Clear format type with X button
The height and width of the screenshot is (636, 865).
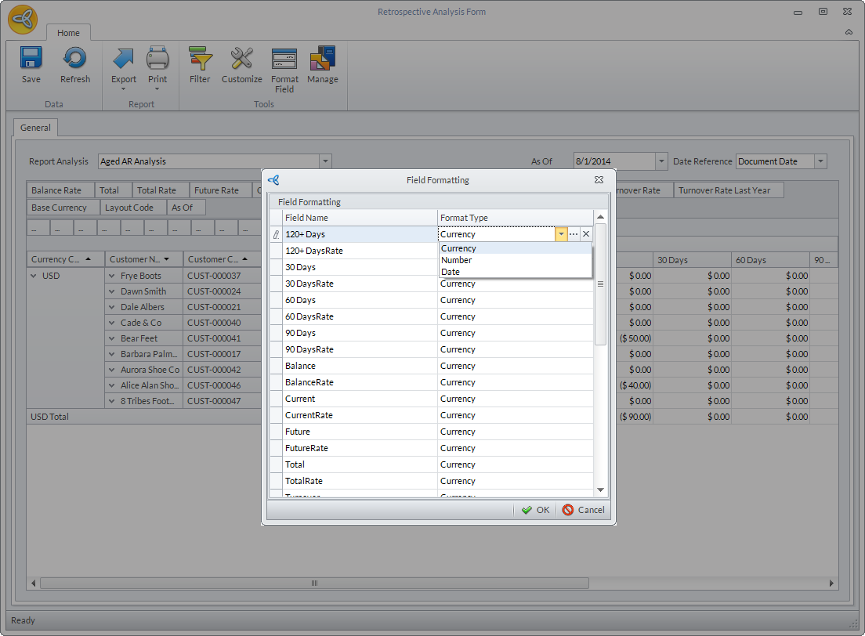[586, 234]
